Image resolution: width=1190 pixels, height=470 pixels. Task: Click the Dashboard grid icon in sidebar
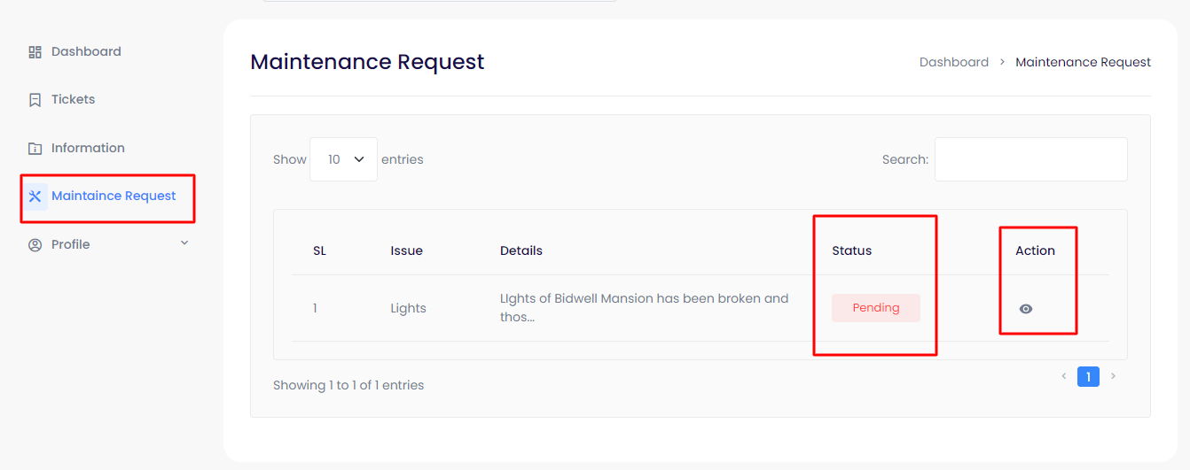click(x=35, y=52)
